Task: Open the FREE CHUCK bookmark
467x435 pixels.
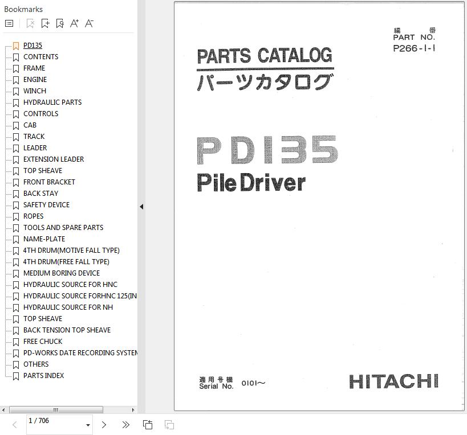Action: tap(43, 342)
